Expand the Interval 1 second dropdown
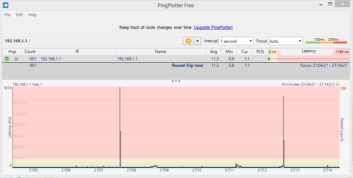Image resolution: width=353 pixels, height=178 pixels. (236, 41)
